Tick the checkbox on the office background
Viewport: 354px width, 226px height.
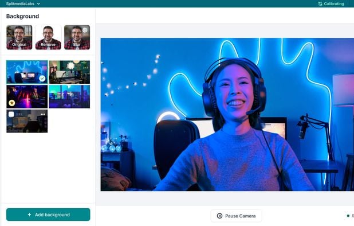point(11,114)
